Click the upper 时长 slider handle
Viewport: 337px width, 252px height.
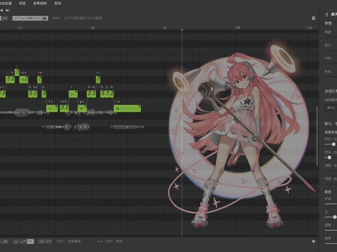(x=333, y=144)
